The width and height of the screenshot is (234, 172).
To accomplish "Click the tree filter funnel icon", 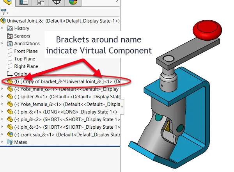I will click(4, 12).
